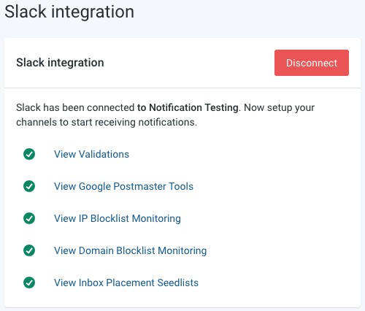Open View Google Postmaster Tools
365x311 pixels.
(x=123, y=187)
